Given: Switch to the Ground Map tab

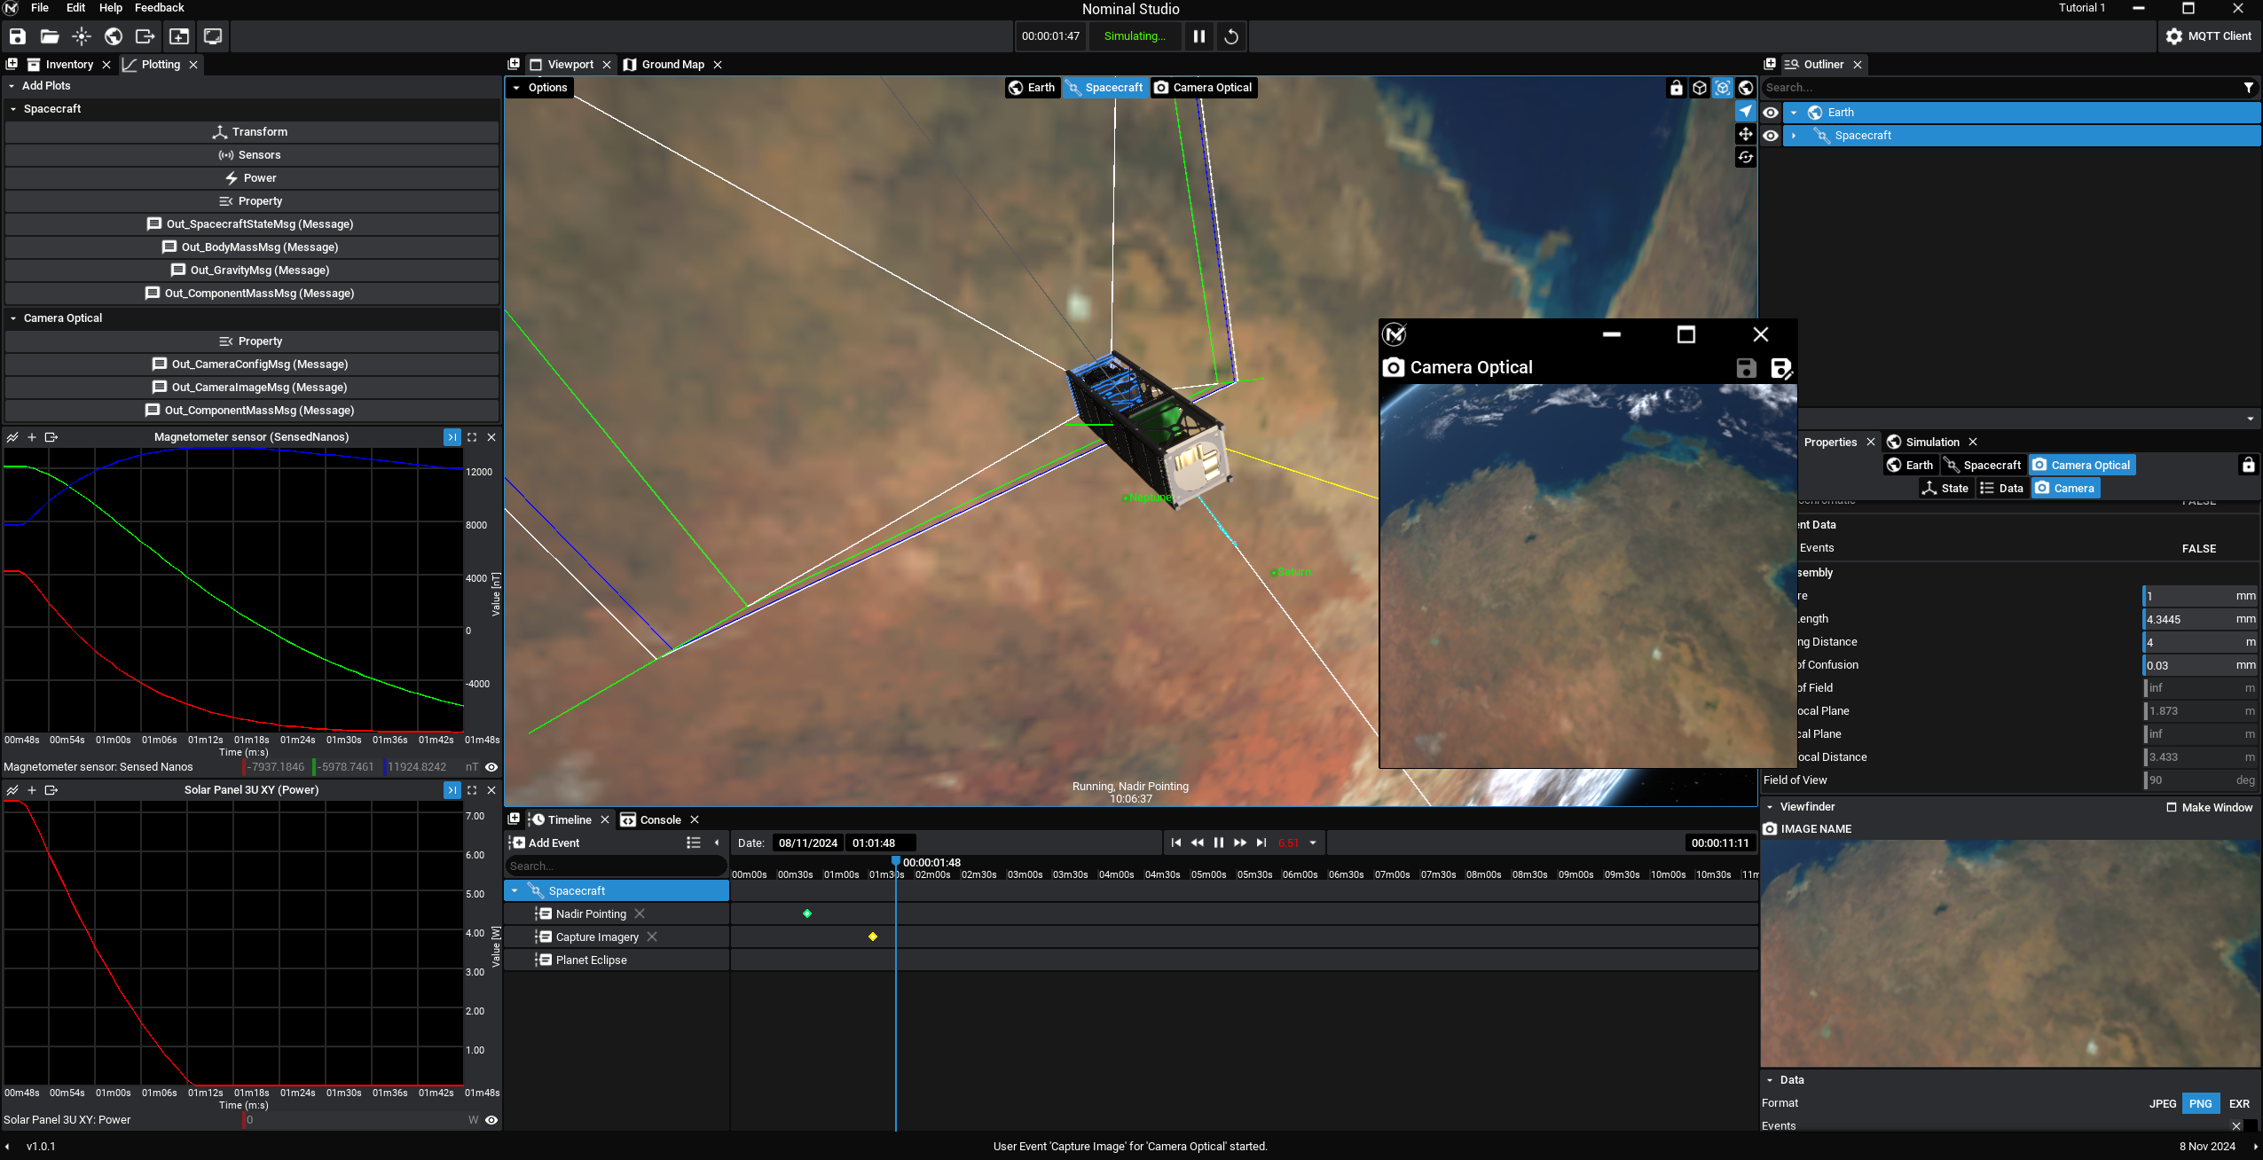Looking at the screenshot, I should tap(672, 65).
